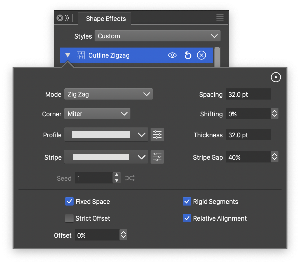The width and height of the screenshot is (300, 264).
Task: Click the Stripe Gap stepper arrows
Action: click(x=275, y=157)
